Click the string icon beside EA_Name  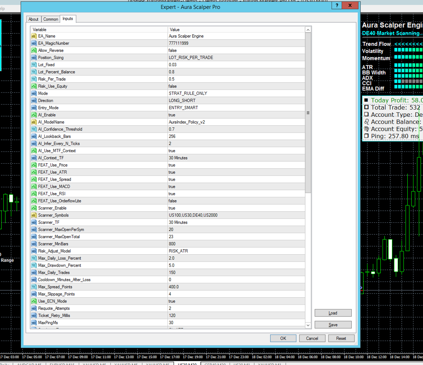pos(34,36)
